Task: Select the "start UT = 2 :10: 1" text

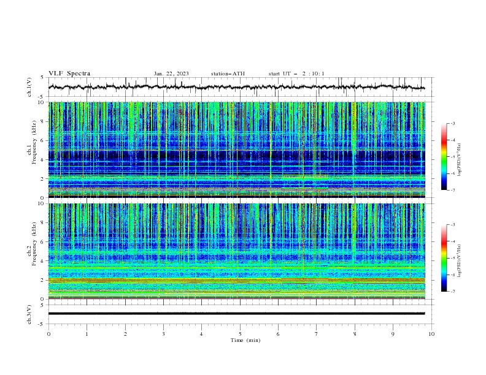Action: [x=296, y=74]
